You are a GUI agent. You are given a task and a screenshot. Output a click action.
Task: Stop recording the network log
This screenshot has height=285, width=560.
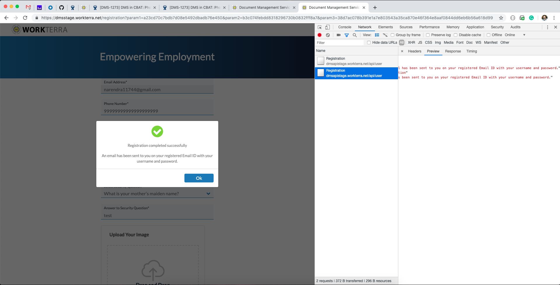[x=320, y=35]
